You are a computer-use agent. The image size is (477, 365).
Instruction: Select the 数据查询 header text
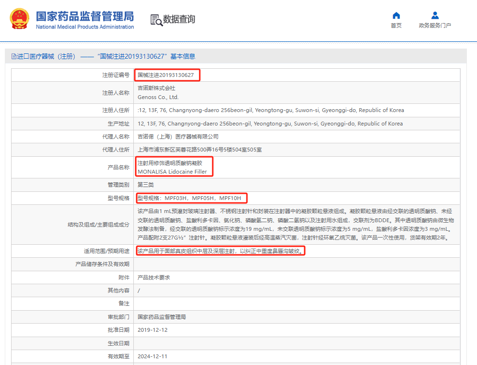click(179, 19)
